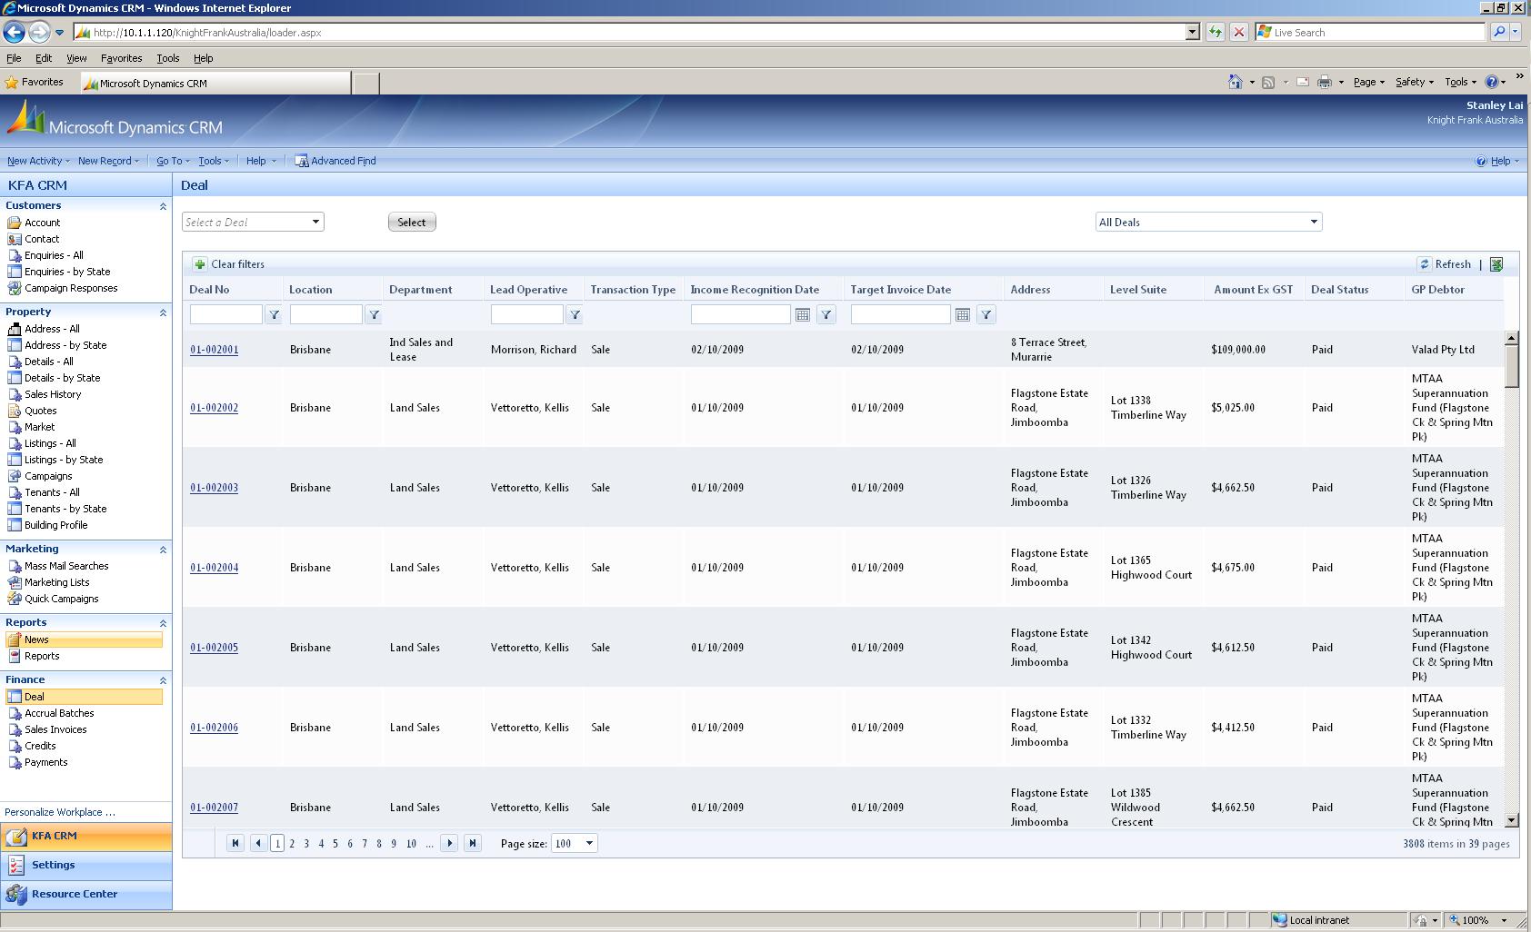This screenshot has width=1531, height=932.
Task: Open Payments under Finance
Action: (45, 762)
